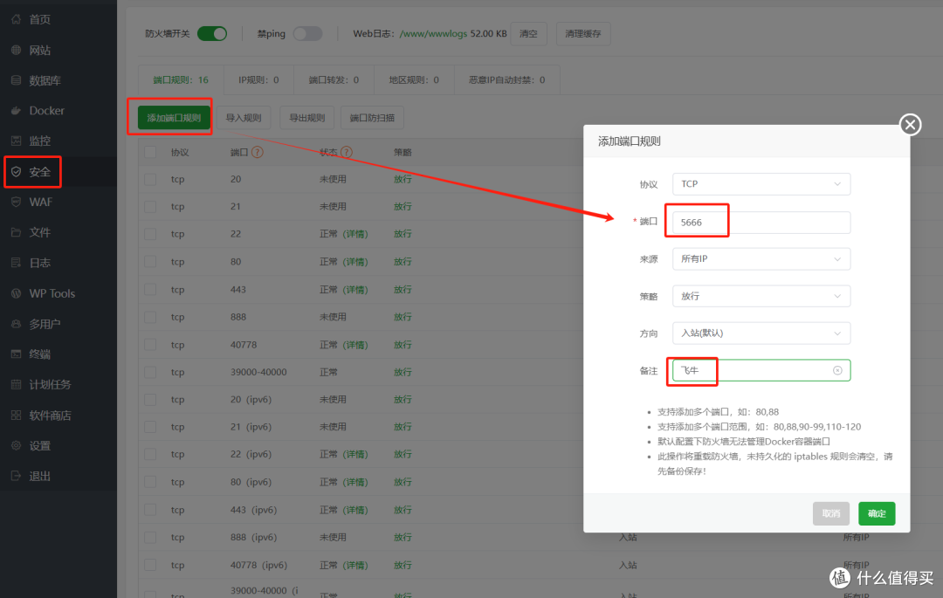Switch to 端口转发: 0 tab
The width and height of the screenshot is (943, 598).
pos(334,80)
